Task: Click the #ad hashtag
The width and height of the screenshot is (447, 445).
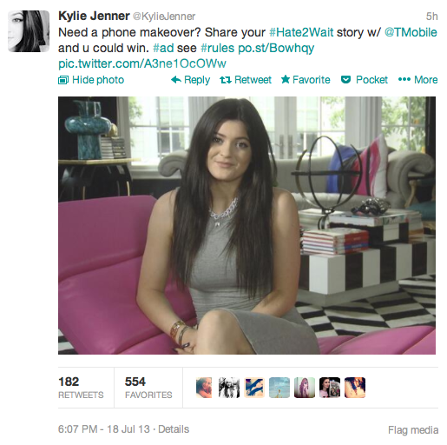Action: [163, 48]
